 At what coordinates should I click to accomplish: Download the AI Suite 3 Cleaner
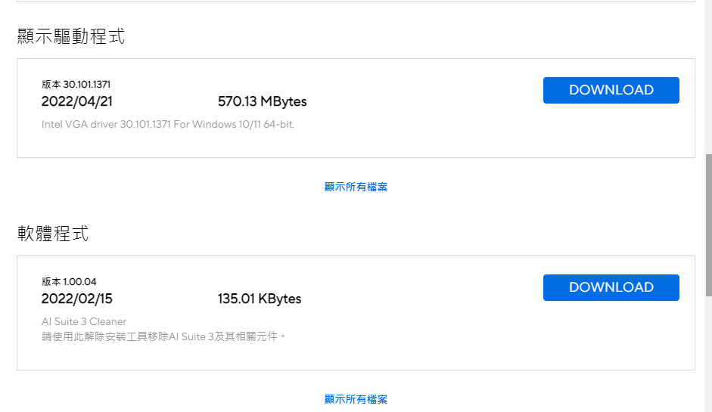(611, 287)
